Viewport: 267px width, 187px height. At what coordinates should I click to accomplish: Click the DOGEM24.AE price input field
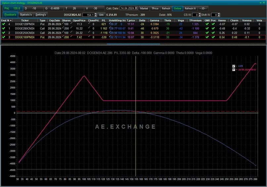88,15
